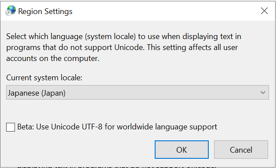Select the Japanese (Japan) locale text
This screenshot has height=168, width=276.
pyautogui.click(x=36, y=93)
